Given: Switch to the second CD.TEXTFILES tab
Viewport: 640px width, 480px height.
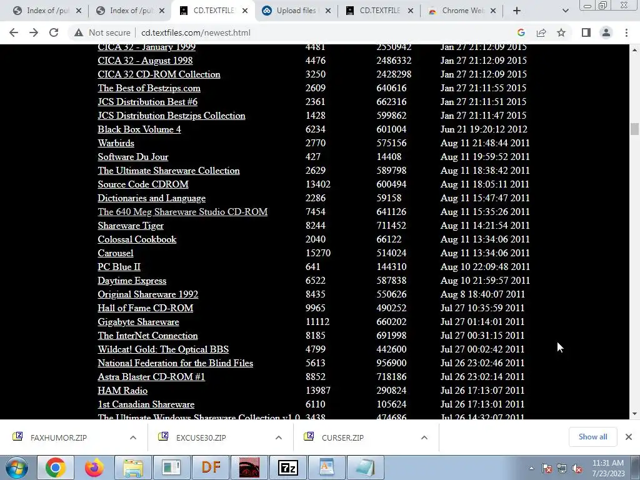Looking at the screenshot, I should [379, 11].
